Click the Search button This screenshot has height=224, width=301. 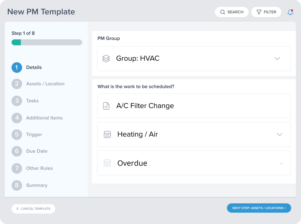(x=232, y=12)
